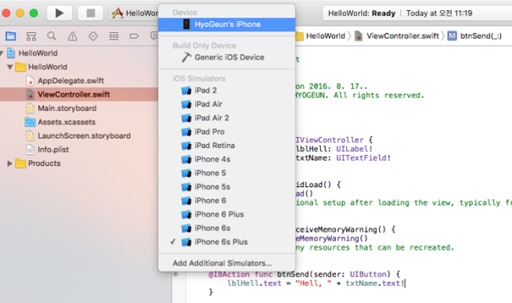Select iPad Air simulator
Screen dimensions: 512x303
(227, 104)
